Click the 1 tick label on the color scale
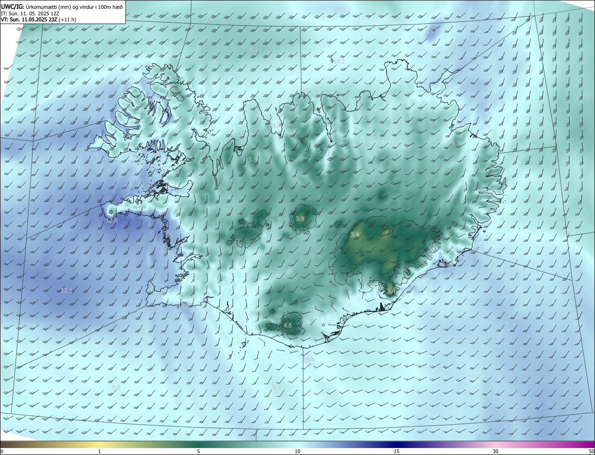595x455 pixels. click(x=100, y=451)
